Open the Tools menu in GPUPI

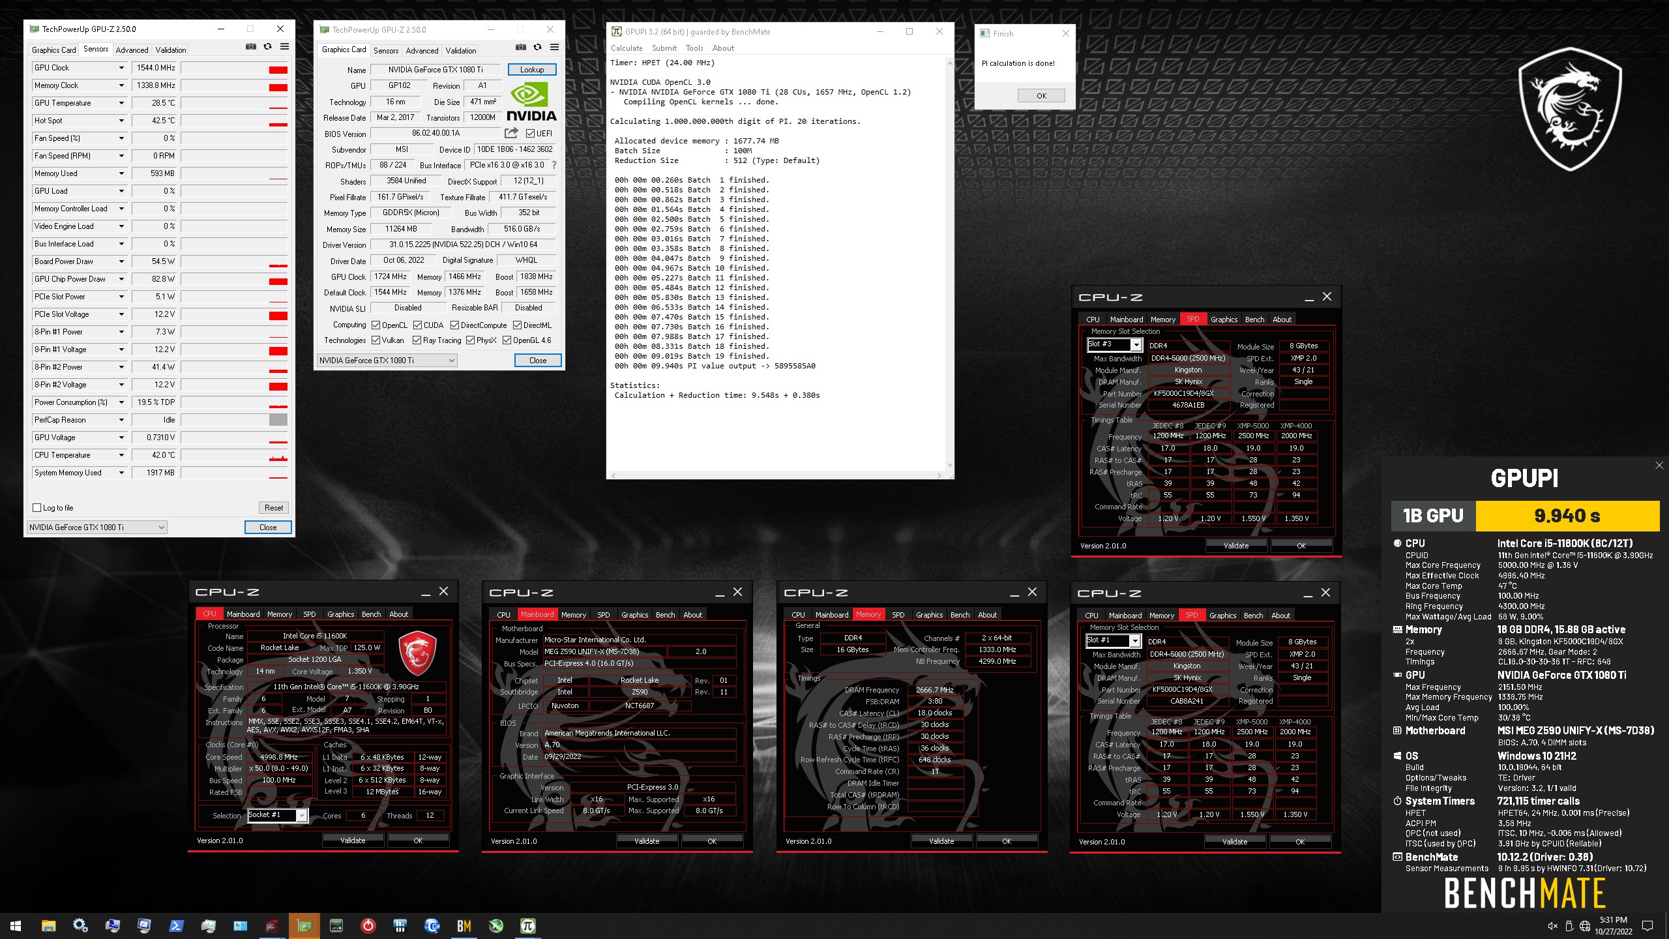click(x=694, y=48)
